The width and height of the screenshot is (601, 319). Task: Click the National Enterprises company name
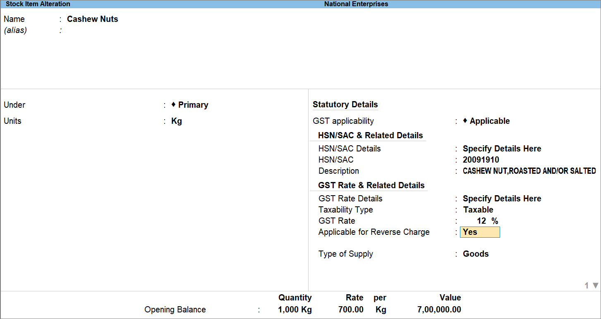356,4
